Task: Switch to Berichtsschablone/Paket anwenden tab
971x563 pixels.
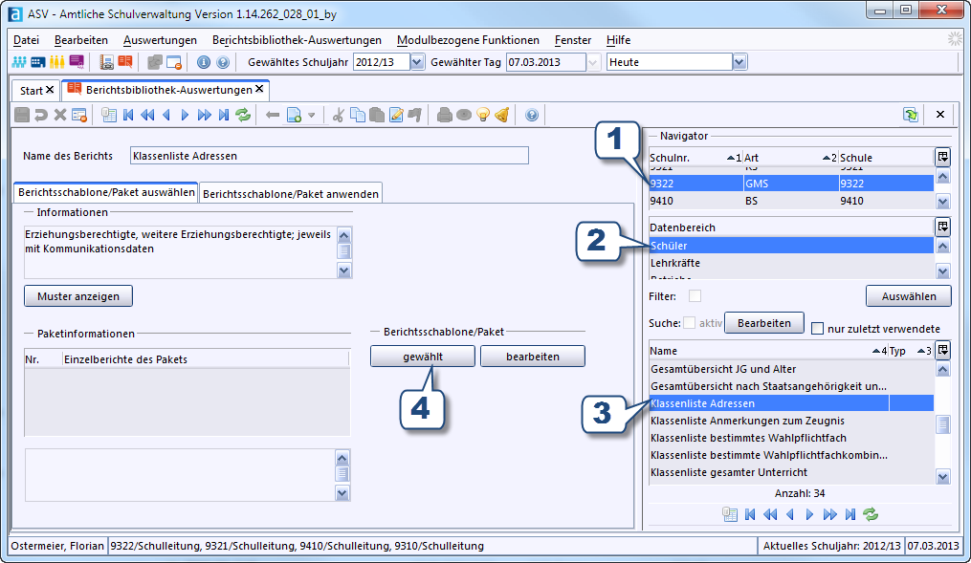Action: click(x=291, y=194)
